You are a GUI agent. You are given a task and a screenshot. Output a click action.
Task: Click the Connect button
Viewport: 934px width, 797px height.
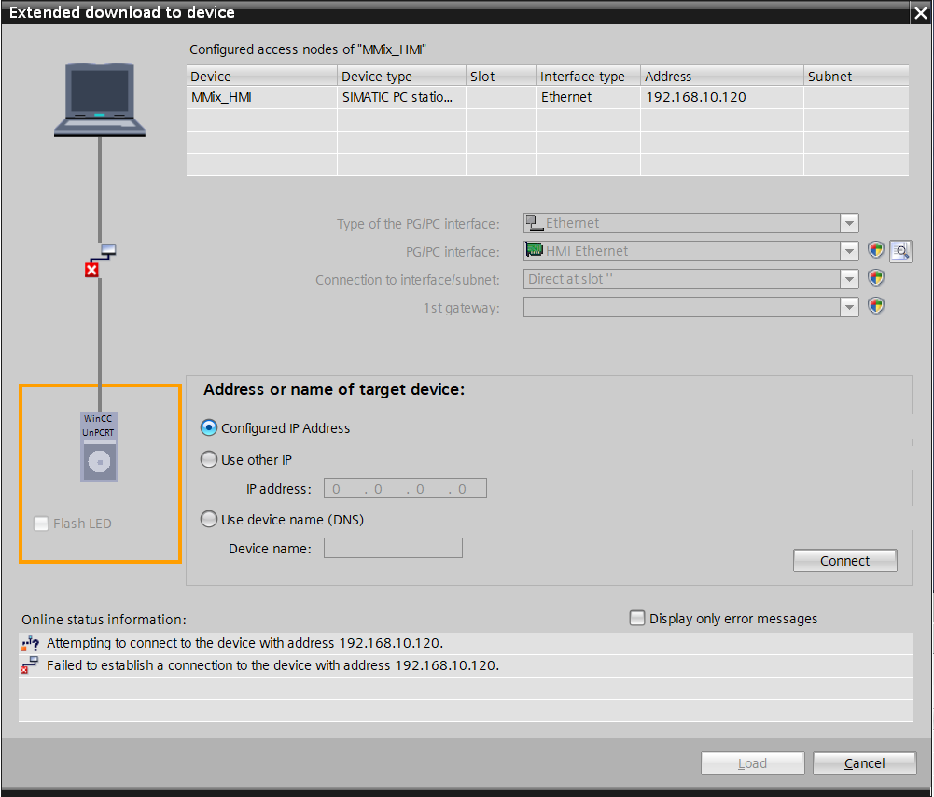point(844,561)
